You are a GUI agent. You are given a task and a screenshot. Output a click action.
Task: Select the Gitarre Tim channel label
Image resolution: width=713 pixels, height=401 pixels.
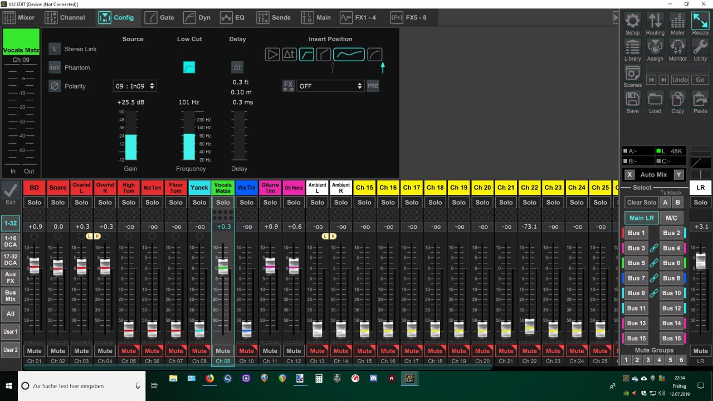click(270, 188)
